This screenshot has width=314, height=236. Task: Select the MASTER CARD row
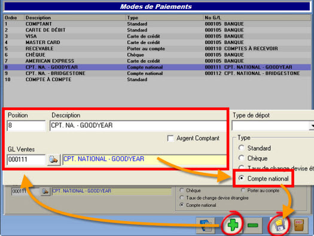157,42
